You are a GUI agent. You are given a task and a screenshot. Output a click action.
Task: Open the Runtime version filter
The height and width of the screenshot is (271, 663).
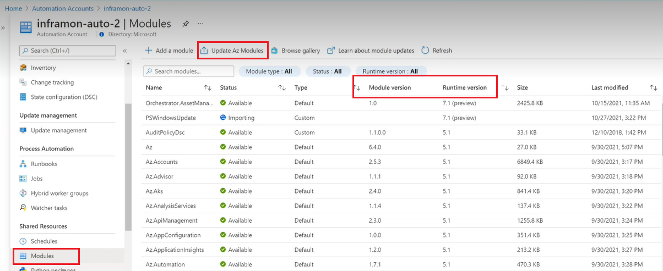point(390,71)
